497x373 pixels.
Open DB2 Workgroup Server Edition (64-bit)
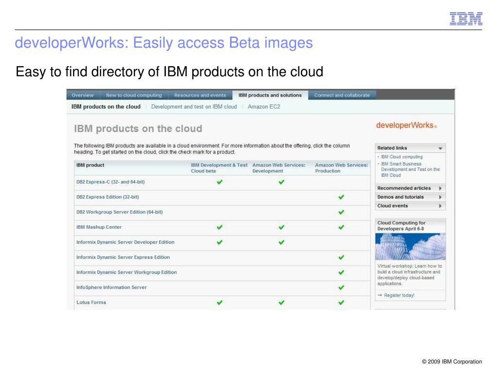[119, 212]
